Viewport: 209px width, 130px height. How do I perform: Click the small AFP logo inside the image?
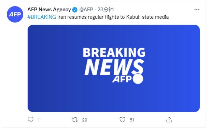pyautogui.click(x=122, y=79)
